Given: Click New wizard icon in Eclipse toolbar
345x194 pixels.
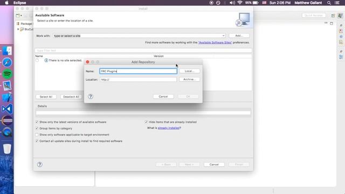Looking at the screenshot, I should [18, 16].
